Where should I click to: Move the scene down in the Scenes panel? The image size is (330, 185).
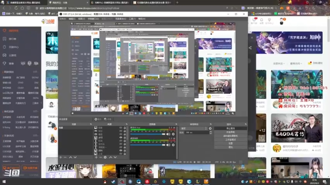point(75,157)
